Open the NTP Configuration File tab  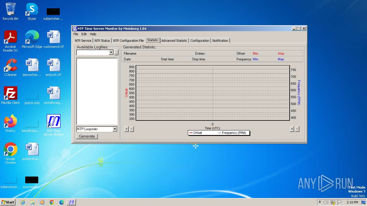pyautogui.click(x=128, y=41)
